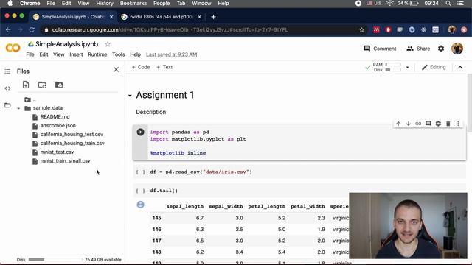The width and height of the screenshot is (472, 265).
Task: Select california_housing_test.csv file
Action: click(72, 134)
